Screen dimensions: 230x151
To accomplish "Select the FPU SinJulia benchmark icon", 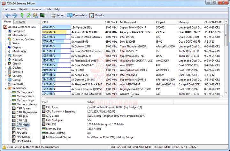I will (14, 141).
